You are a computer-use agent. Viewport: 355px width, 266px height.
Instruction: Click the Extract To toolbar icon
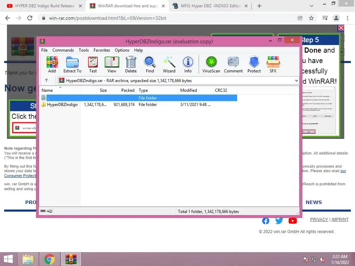[72, 64]
